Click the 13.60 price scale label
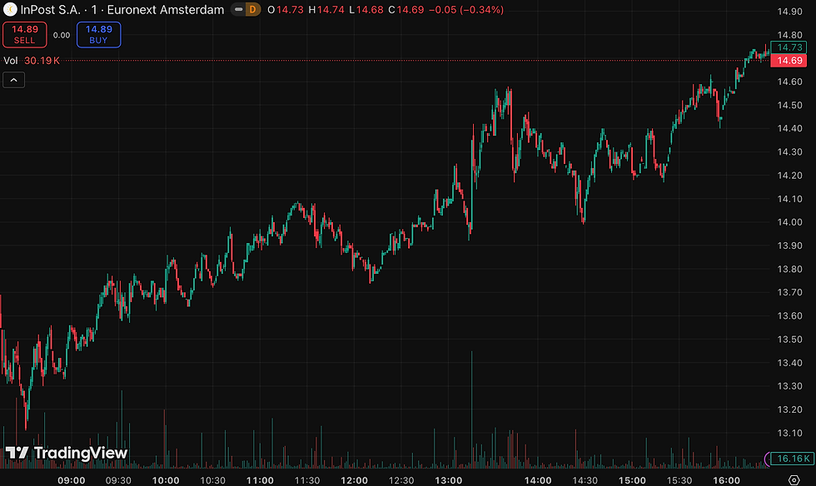 [789, 316]
